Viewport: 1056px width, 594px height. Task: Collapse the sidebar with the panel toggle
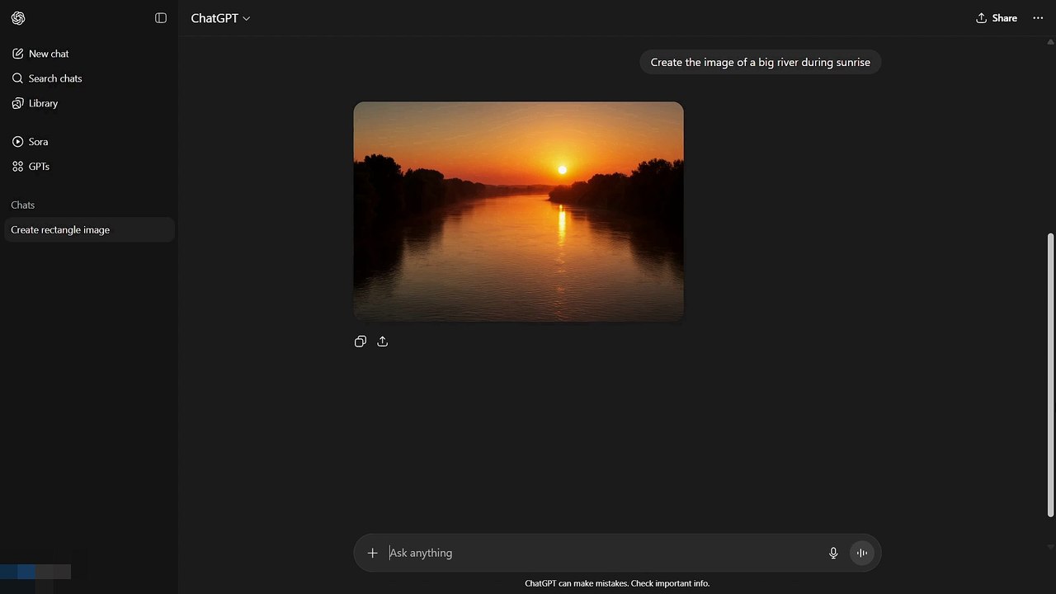pos(161,18)
